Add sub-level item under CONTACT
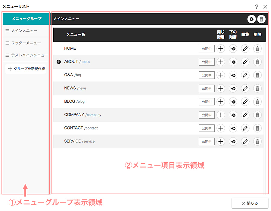The image size is (271, 211). 233,128
